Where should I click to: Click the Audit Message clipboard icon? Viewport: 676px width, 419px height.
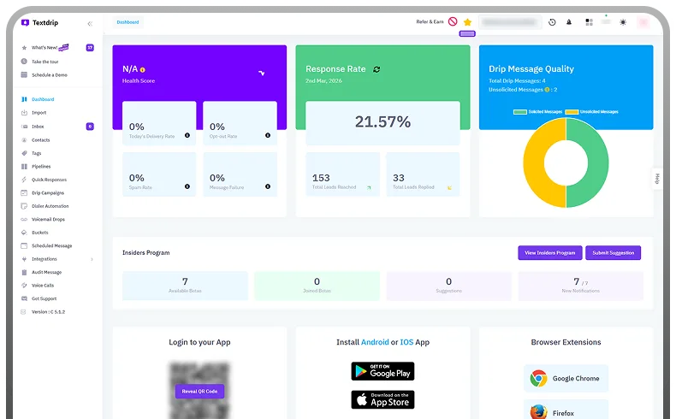click(x=24, y=272)
